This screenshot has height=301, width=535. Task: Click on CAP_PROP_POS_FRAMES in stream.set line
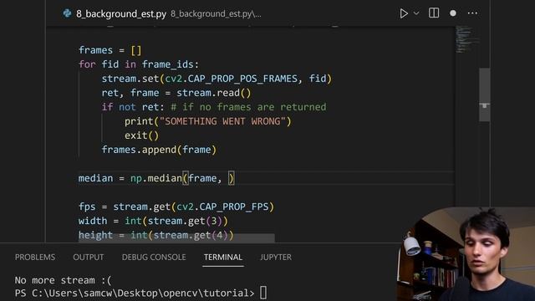coord(242,79)
